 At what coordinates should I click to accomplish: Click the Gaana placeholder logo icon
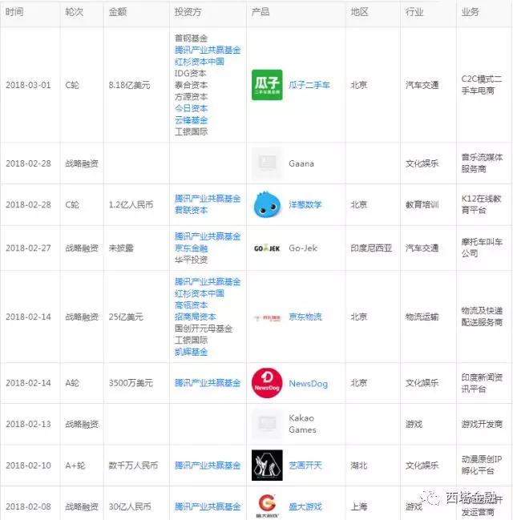[x=267, y=163]
